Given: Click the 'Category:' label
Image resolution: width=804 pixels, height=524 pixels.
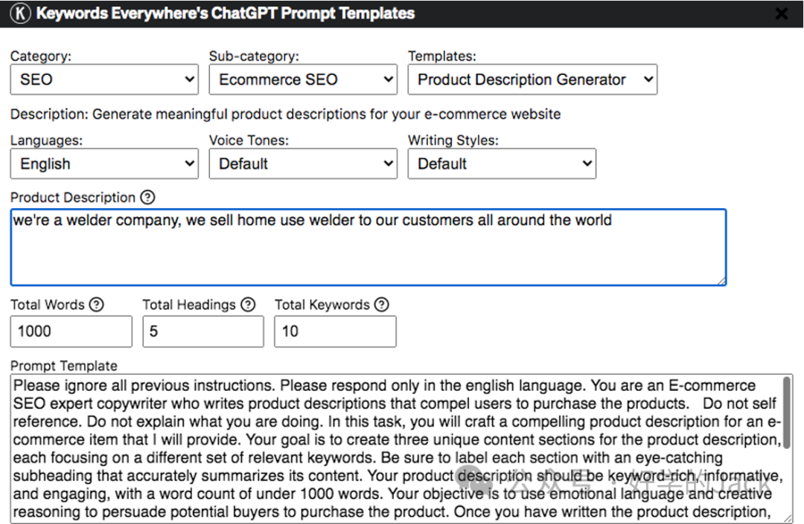Looking at the screenshot, I should pos(41,56).
